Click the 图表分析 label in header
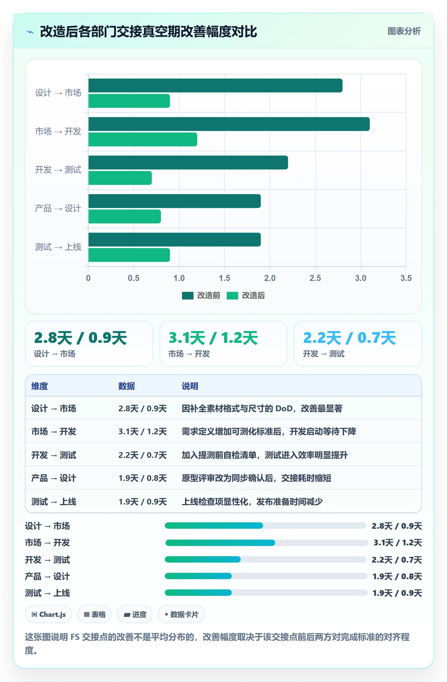Viewport: 447px width, 682px height. (x=404, y=31)
